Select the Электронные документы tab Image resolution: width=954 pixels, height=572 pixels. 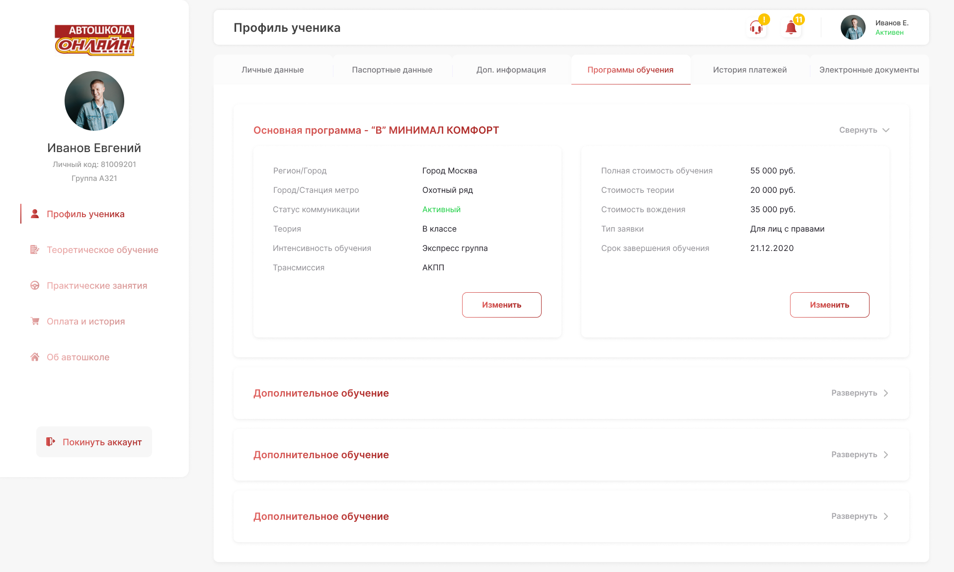(869, 70)
